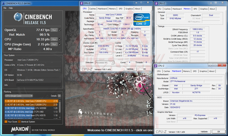Click the CPU-Z icon in Memory window title
This screenshot has width=228, height=136.
click(156, 3)
